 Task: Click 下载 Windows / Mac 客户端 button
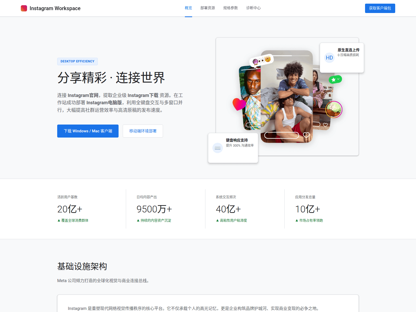[88, 131]
